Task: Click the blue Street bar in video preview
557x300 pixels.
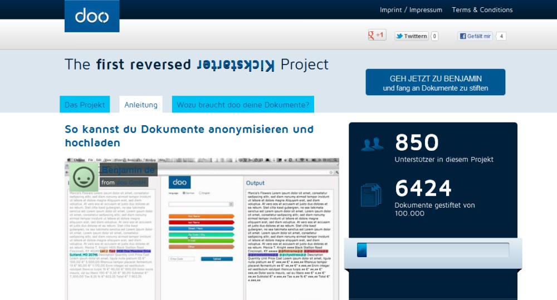Action: coord(201,228)
